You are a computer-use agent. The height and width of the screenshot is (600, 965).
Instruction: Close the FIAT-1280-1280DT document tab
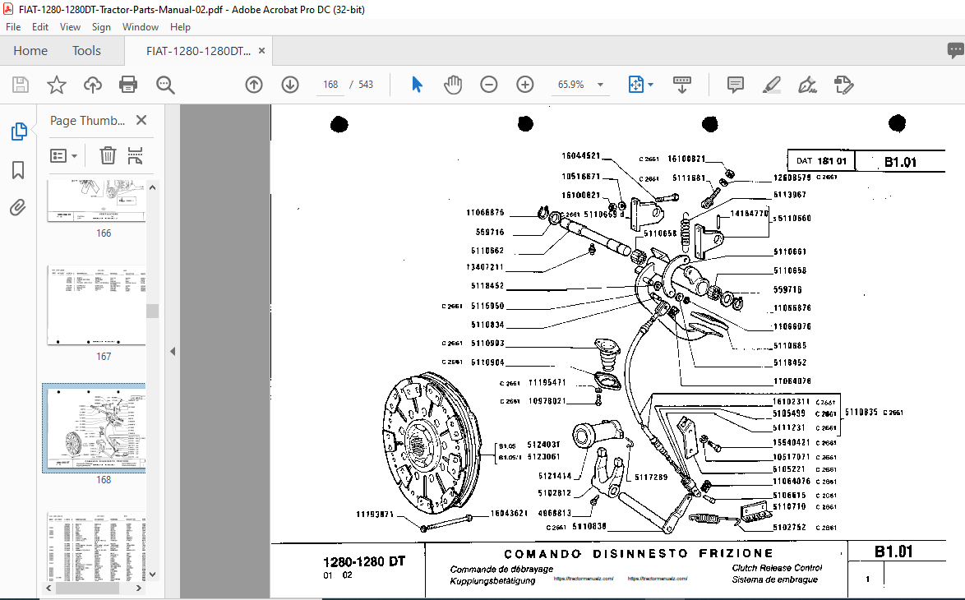coord(261,50)
